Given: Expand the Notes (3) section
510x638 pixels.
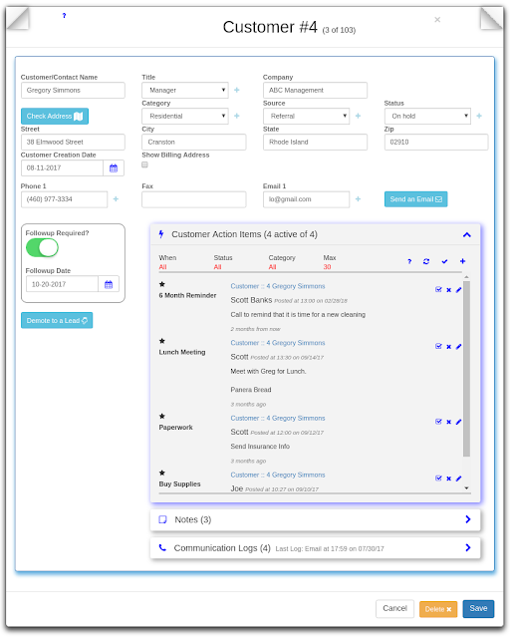Looking at the screenshot, I should (315, 519).
